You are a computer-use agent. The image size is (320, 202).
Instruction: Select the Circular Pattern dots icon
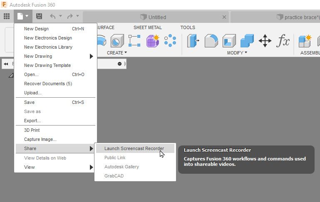click(x=170, y=41)
